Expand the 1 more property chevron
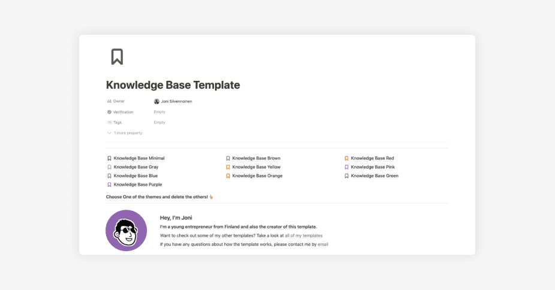This screenshot has height=290, width=555. click(x=109, y=133)
